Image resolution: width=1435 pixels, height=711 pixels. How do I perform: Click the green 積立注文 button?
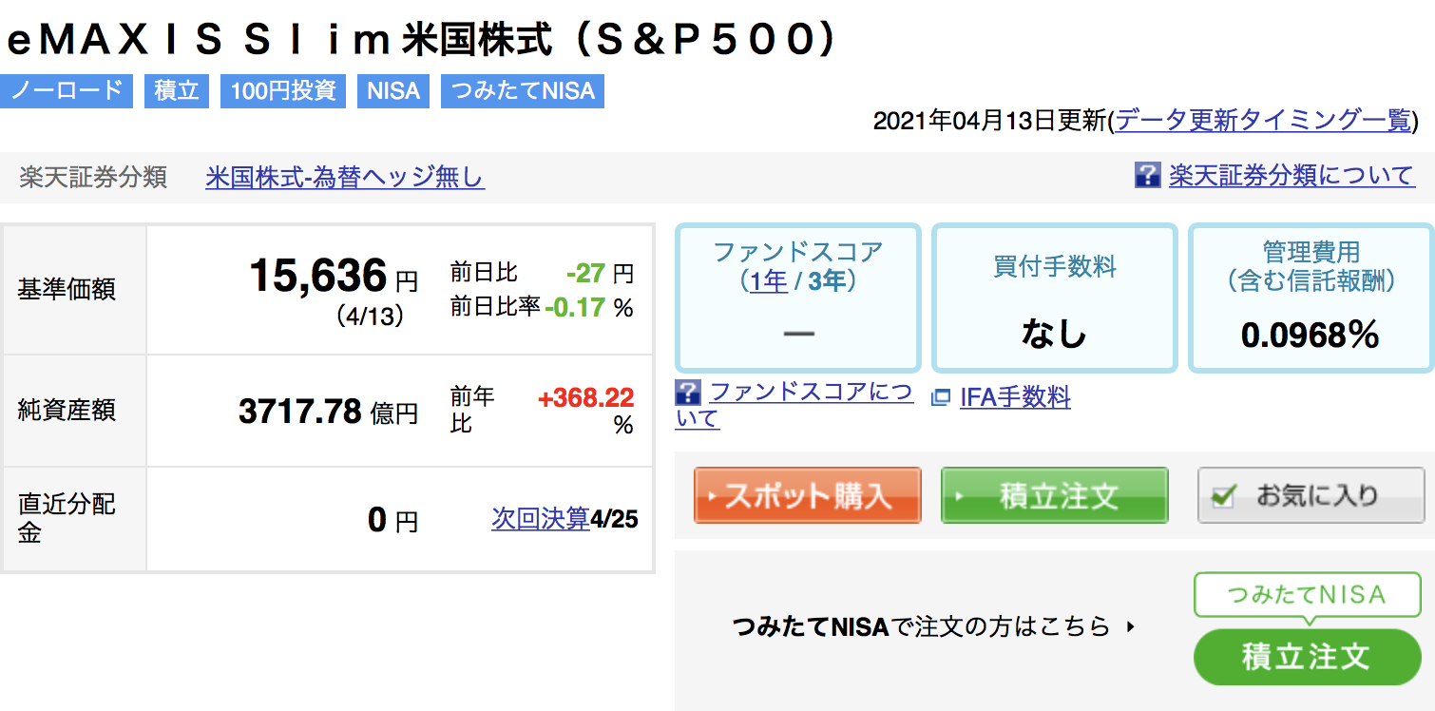(x=1054, y=495)
